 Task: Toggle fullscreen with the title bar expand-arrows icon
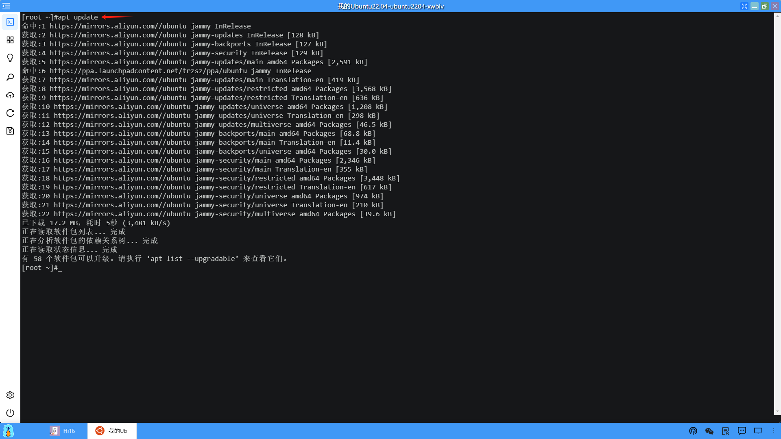(x=744, y=6)
